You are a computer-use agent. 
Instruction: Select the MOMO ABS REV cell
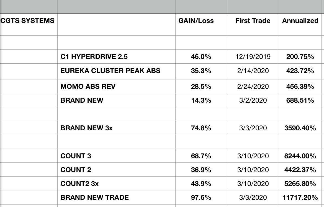(88, 87)
